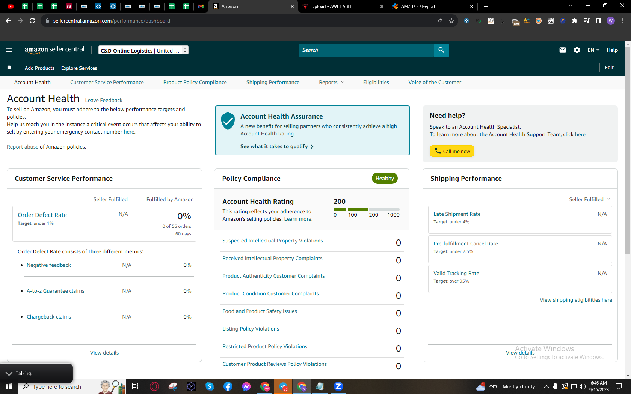The image size is (631, 394).
Task: Click the search magnifier button
Action: coord(441,50)
